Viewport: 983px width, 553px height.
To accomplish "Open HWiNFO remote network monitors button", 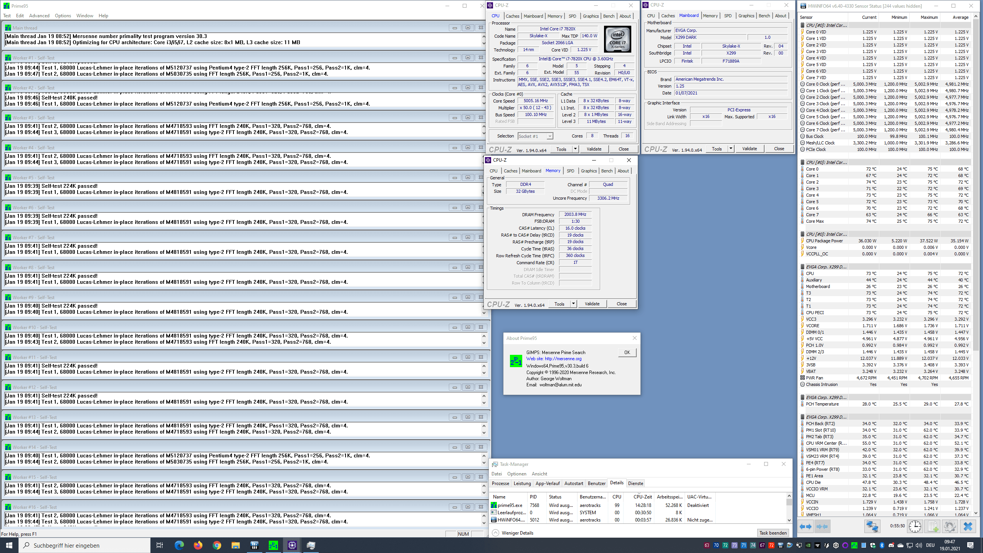I will click(872, 527).
